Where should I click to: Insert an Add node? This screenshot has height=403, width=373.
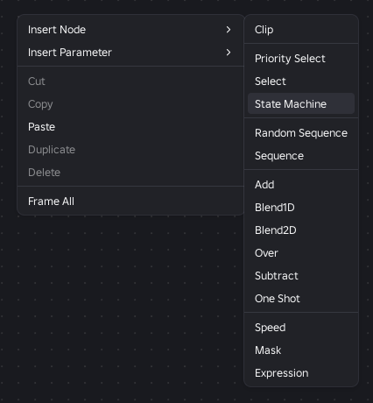point(301,185)
